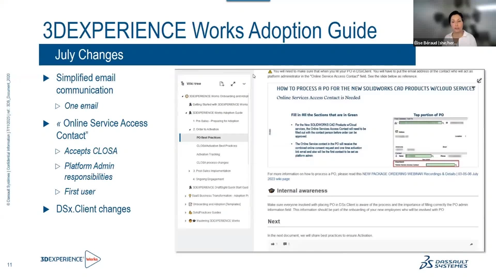Open CLOSA/Activation Best Practices page

(216, 146)
